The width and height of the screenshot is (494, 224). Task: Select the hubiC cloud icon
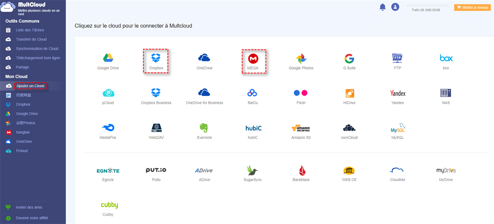coord(253,128)
